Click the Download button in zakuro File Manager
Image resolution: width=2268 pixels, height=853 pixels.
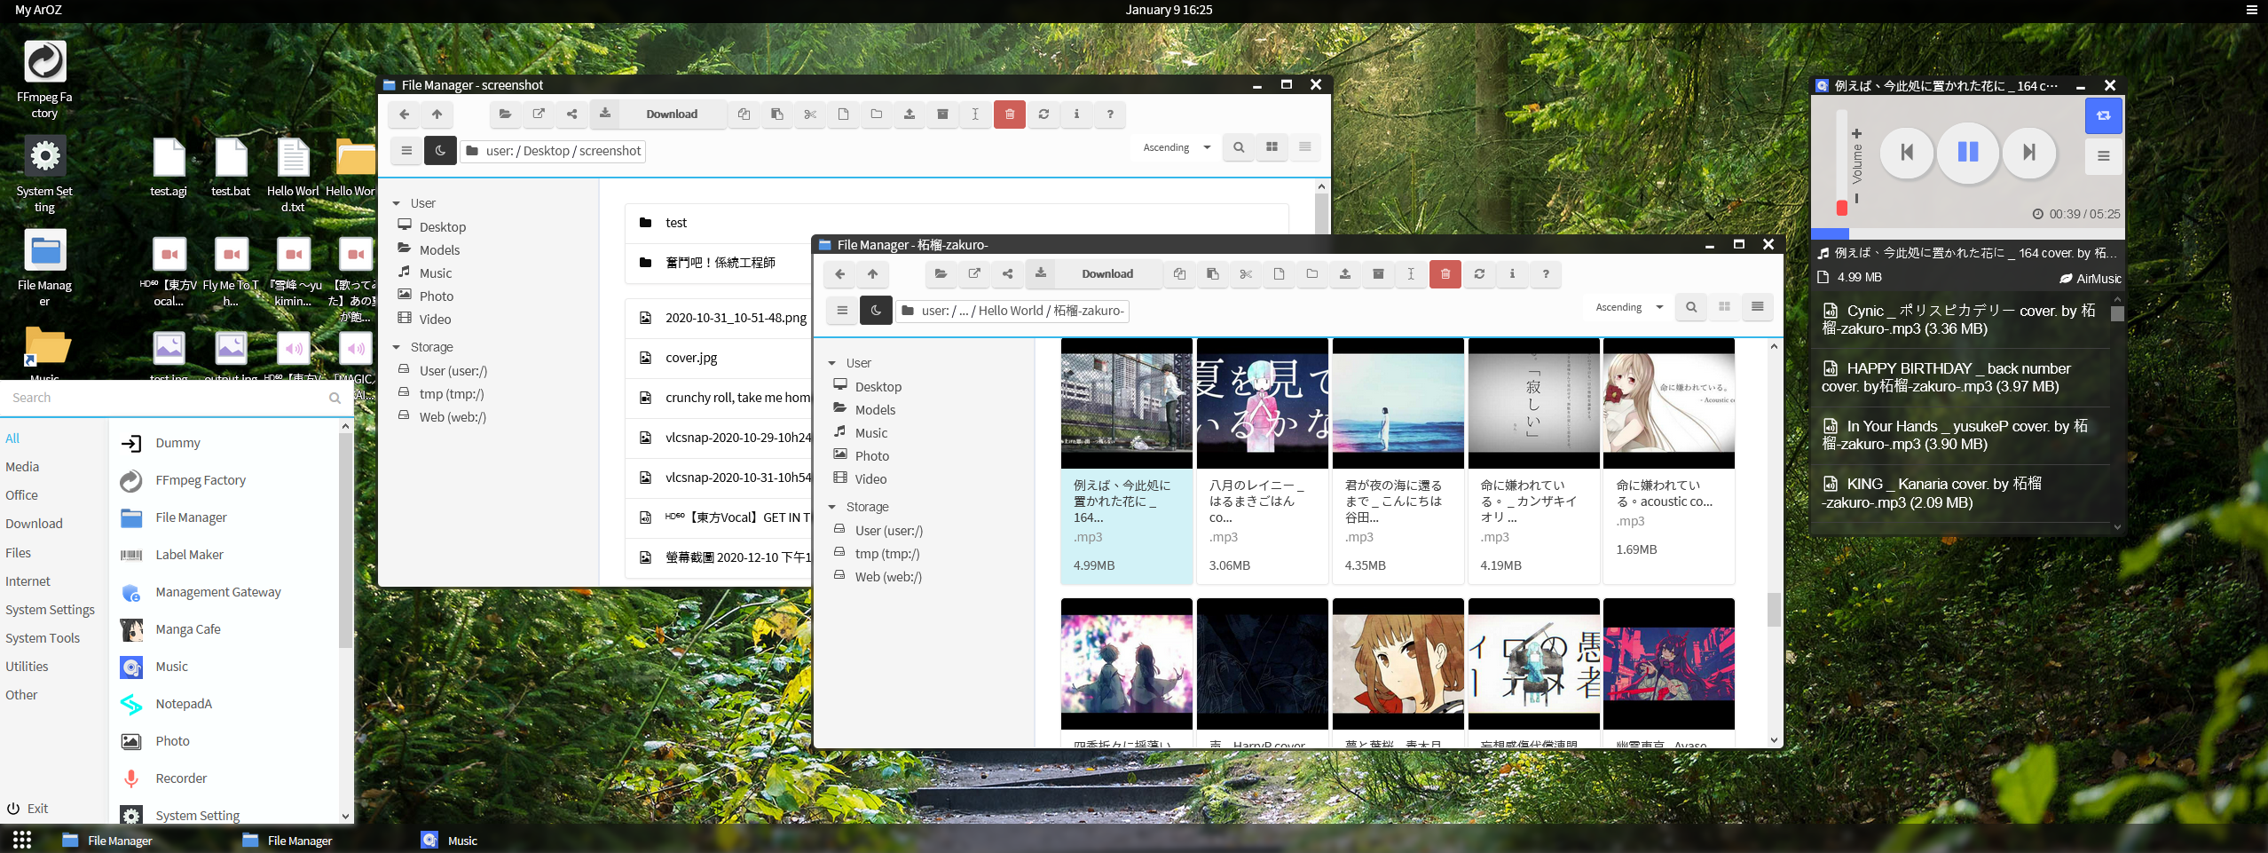coord(1106,274)
